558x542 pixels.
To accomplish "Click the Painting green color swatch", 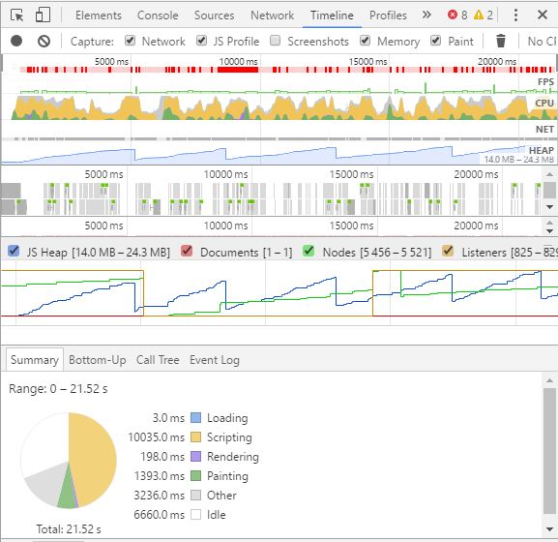I will tap(195, 476).
